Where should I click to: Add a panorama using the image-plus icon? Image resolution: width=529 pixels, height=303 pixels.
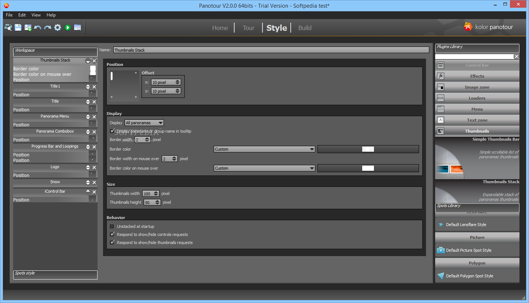click(x=28, y=27)
